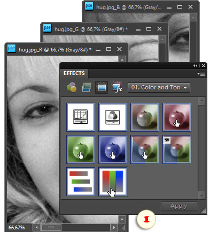Pick the apple effect with eye badge
This screenshot has width=210, height=232.
tap(177, 149)
